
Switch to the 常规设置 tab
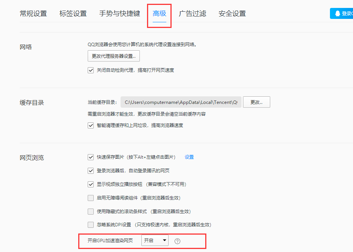tap(33, 14)
